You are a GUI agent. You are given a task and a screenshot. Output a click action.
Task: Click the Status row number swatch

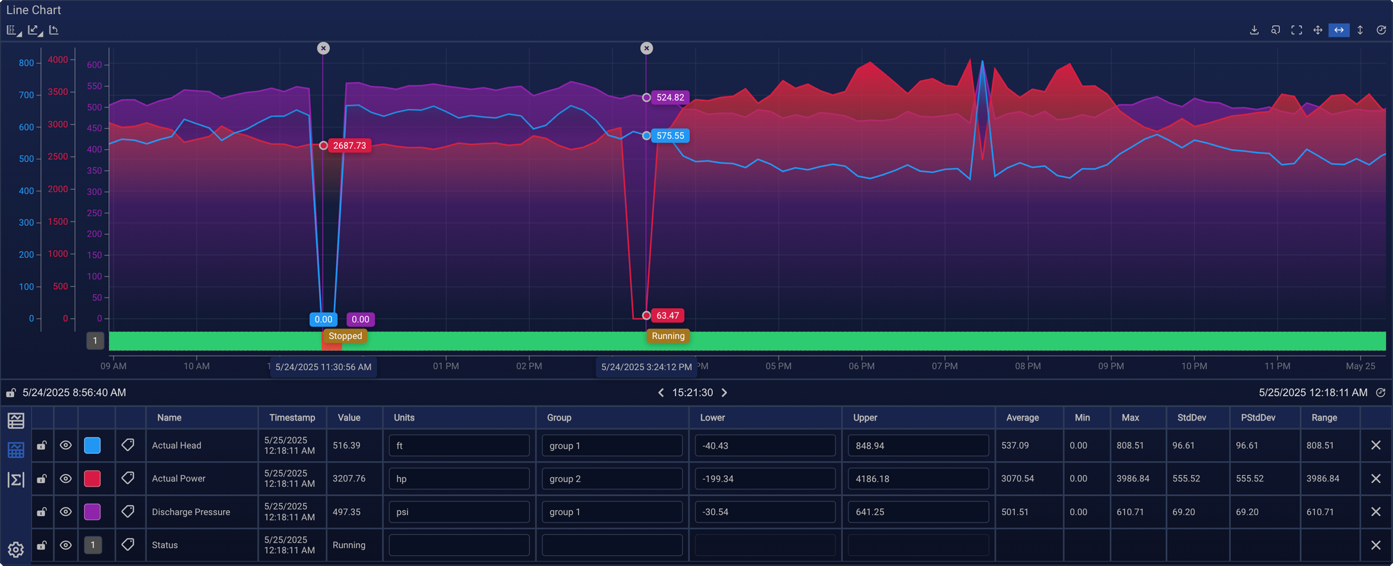tap(92, 545)
